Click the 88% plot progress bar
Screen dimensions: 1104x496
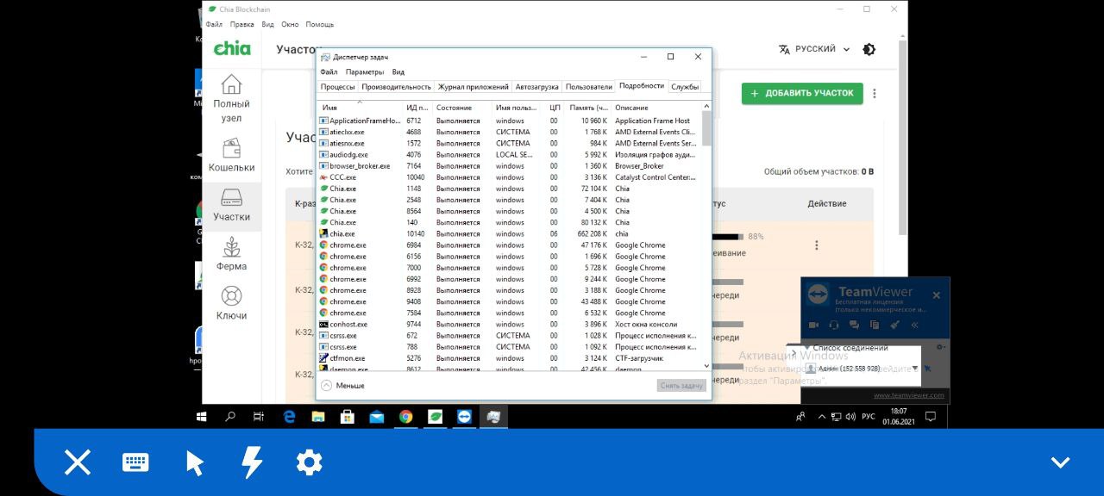[x=727, y=236]
